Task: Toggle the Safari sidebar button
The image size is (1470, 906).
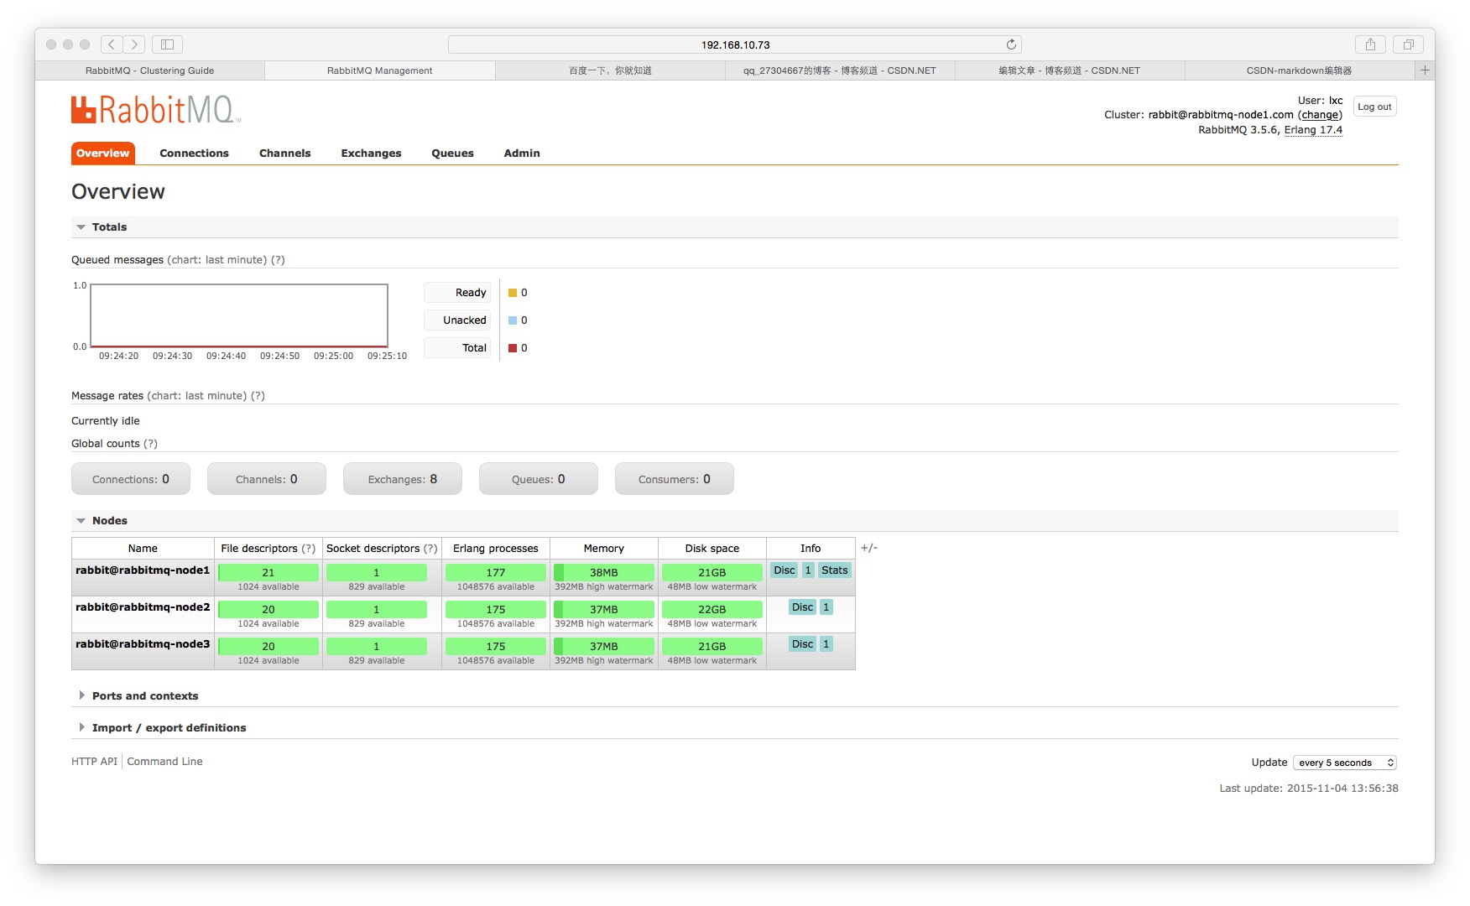Action: click(167, 44)
